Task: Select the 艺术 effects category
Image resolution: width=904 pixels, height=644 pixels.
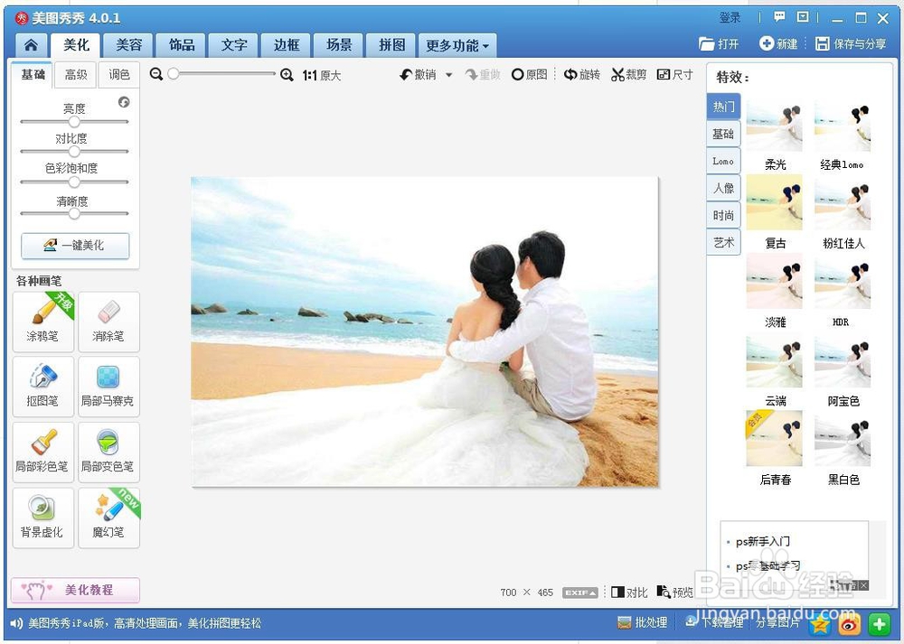Action: [723, 242]
